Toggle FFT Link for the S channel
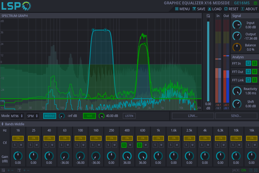Image resolution: width=259 pixels, height=173 pixels. pos(254,80)
